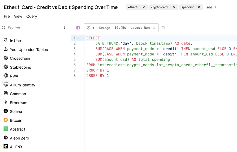Click the Your Uploaded Tables upload icon
237x152 pixels.
click(x=6, y=49)
